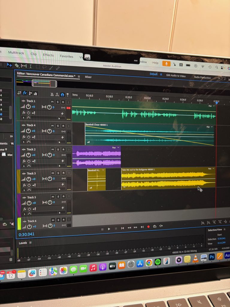Open Spotify from the Dock
This screenshot has height=307, width=230.
tap(158, 262)
